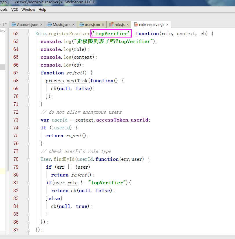Click the fold end marker at line 76
The width and height of the screenshot is (235, 239).
(29, 144)
